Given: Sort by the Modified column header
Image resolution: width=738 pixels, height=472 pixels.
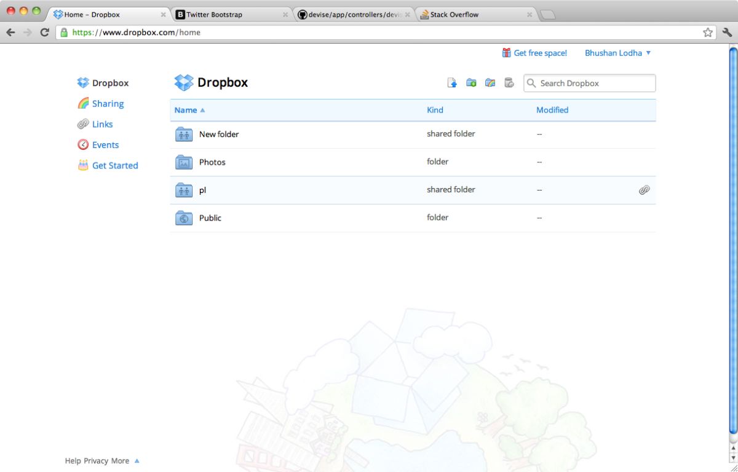Looking at the screenshot, I should click(x=552, y=110).
